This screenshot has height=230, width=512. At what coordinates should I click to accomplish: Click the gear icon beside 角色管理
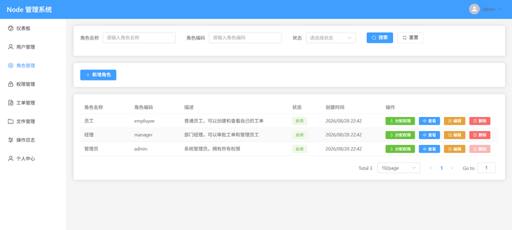point(10,65)
